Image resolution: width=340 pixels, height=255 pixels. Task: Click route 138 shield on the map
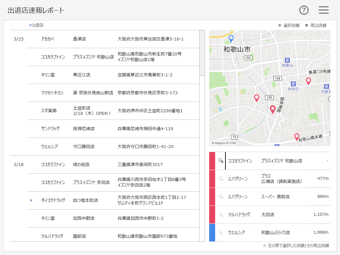point(278,78)
